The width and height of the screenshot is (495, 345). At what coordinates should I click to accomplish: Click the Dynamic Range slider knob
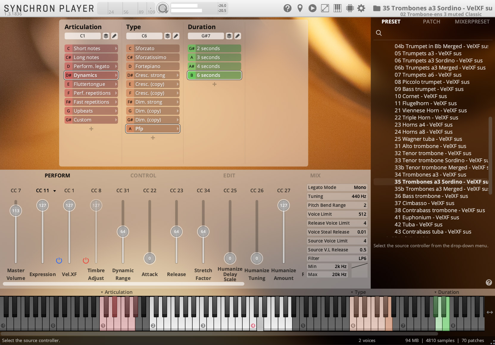[123, 231]
